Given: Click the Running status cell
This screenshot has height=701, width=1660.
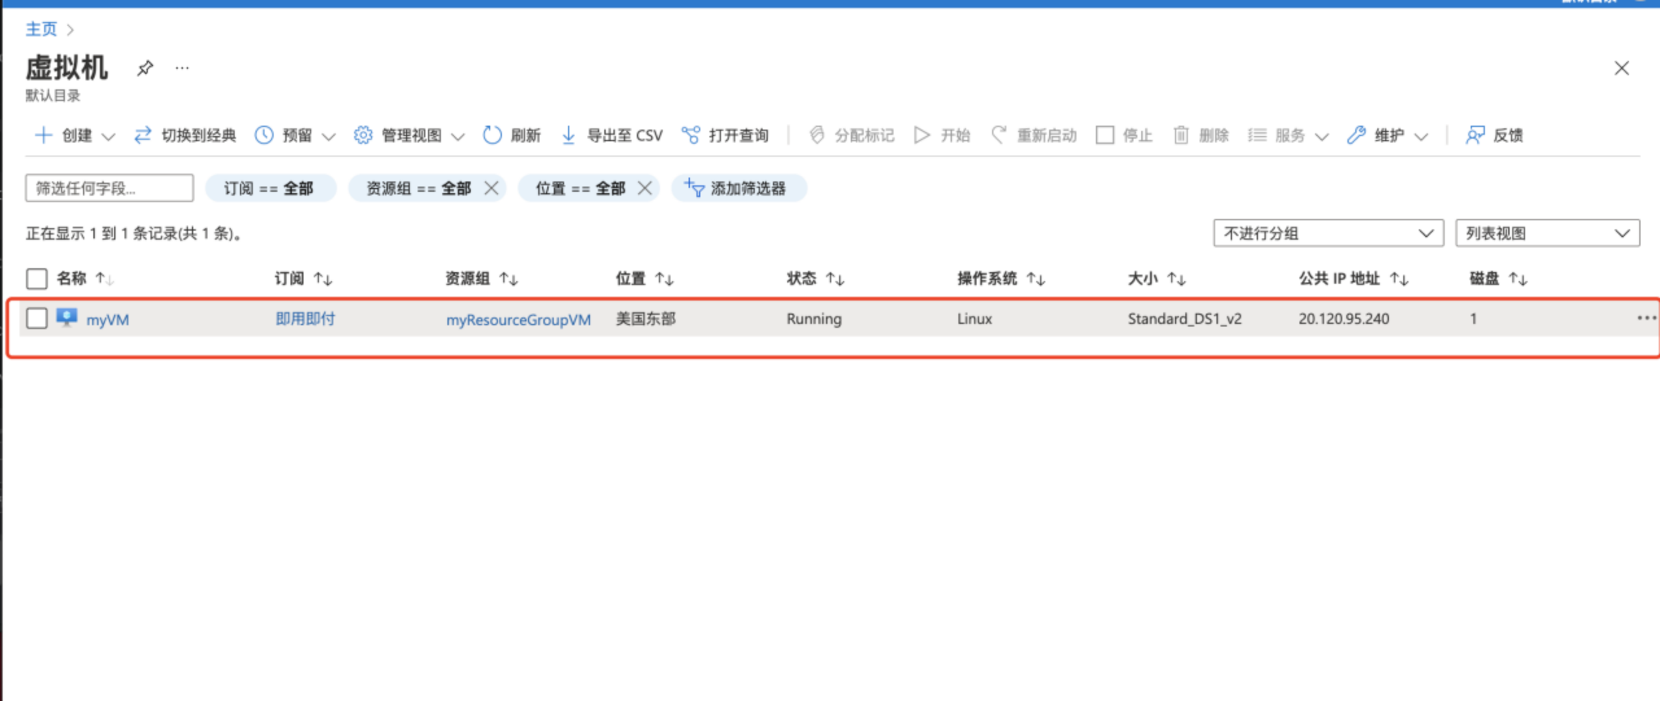Looking at the screenshot, I should [814, 319].
